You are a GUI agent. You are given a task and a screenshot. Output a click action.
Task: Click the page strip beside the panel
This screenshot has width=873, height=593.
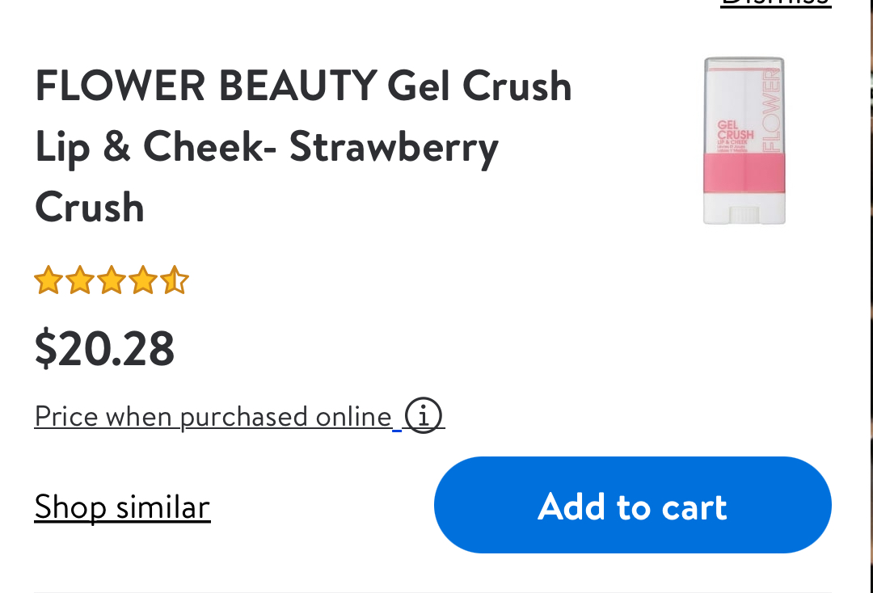(871, 296)
